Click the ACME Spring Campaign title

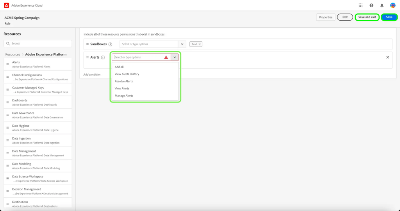point(22,18)
